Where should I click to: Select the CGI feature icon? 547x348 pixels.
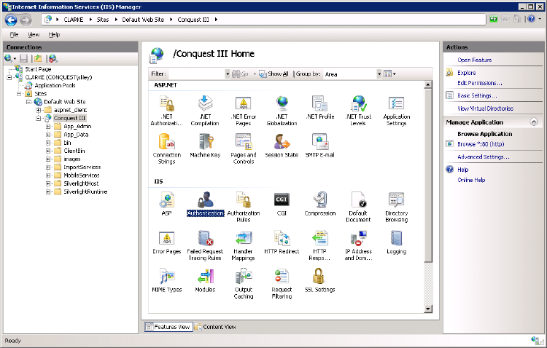pos(282,204)
